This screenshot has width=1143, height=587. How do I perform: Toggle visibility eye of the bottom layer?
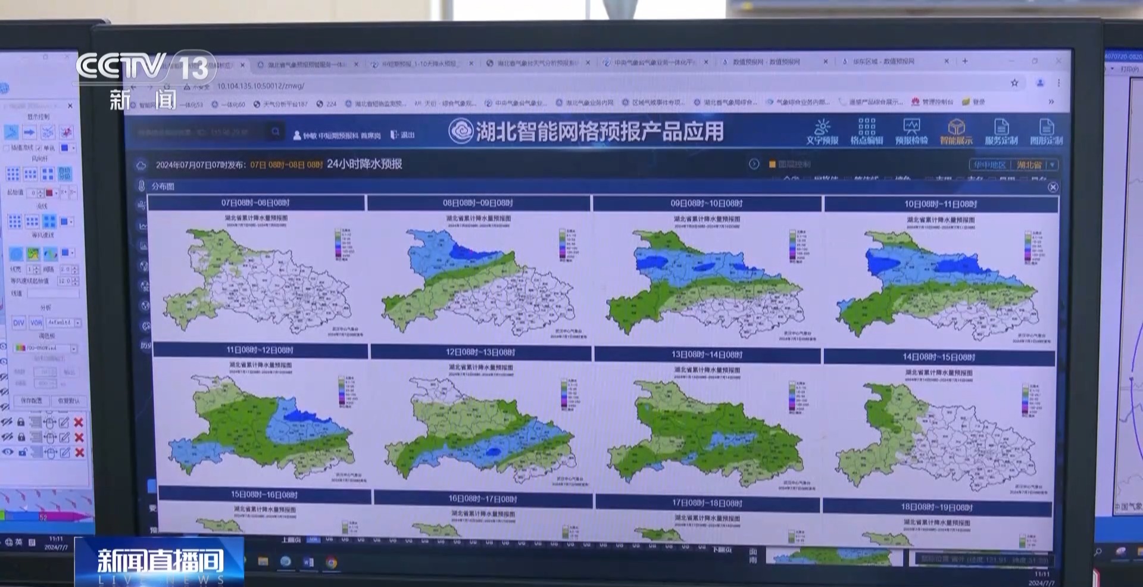(x=8, y=452)
